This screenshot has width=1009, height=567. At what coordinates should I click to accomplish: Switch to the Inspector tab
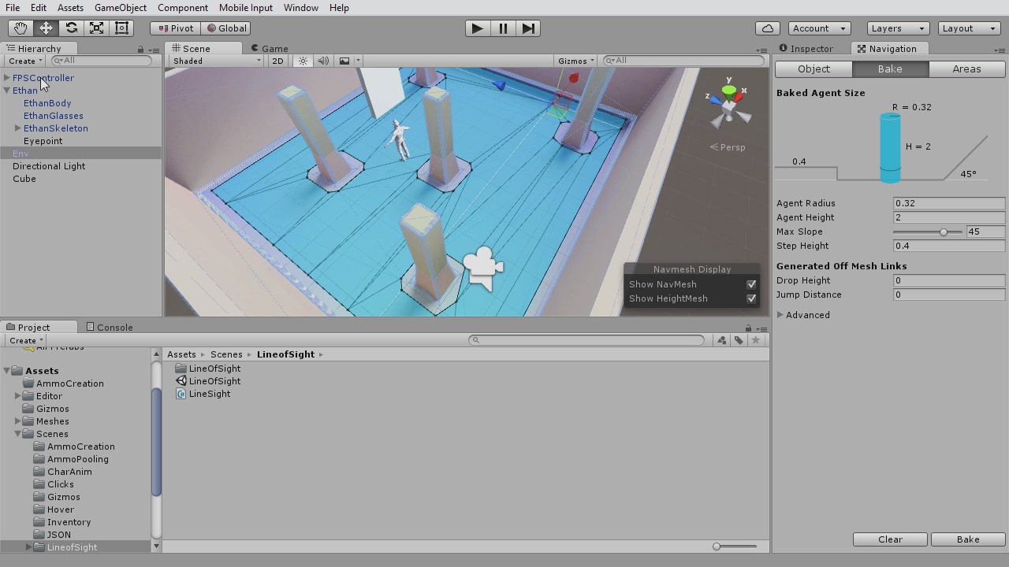tap(806, 49)
